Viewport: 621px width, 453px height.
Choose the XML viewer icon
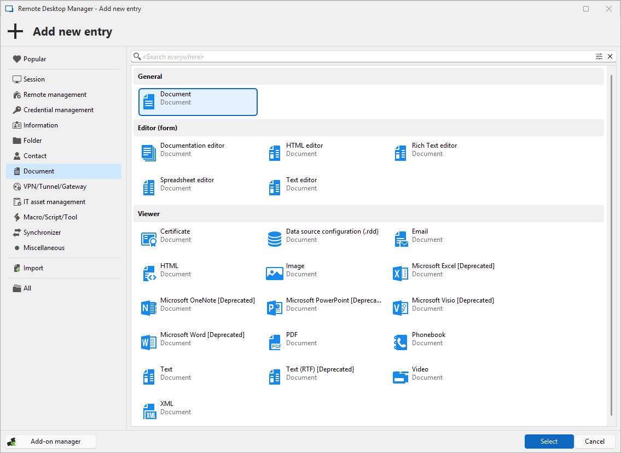point(149,411)
